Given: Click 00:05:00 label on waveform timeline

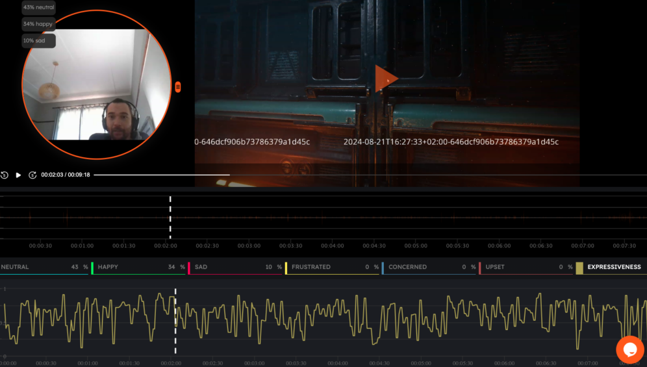Looking at the screenshot, I should point(416,246).
